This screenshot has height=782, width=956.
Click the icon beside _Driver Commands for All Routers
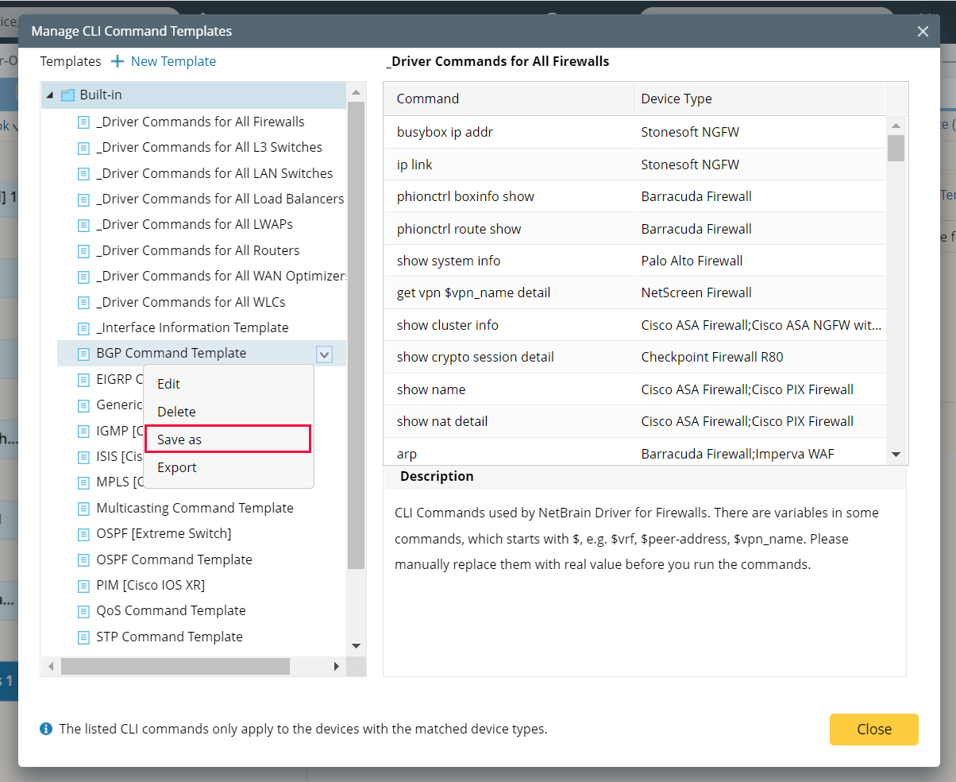point(84,250)
